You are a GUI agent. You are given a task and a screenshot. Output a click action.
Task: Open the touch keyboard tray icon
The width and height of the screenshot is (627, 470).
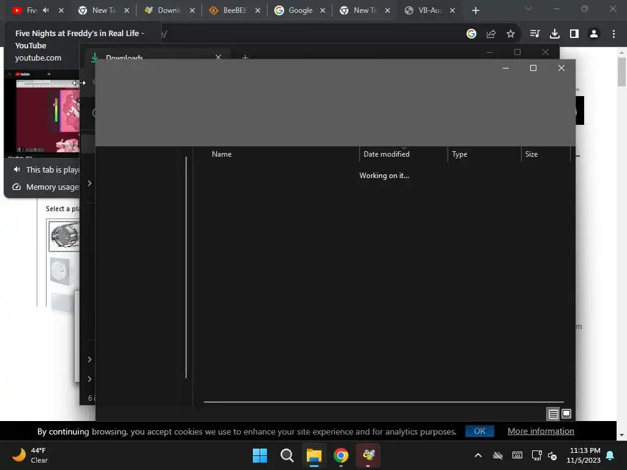[517, 455]
